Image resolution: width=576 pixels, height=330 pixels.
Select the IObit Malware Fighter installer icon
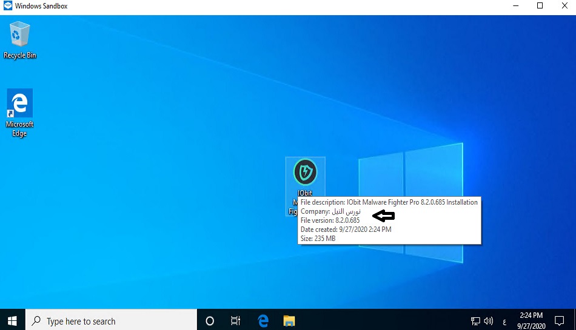point(305,173)
